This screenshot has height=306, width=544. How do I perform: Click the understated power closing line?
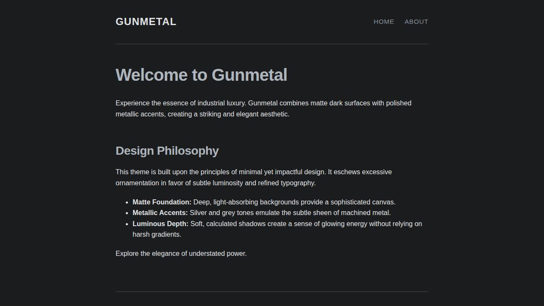click(x=181, y=253)
